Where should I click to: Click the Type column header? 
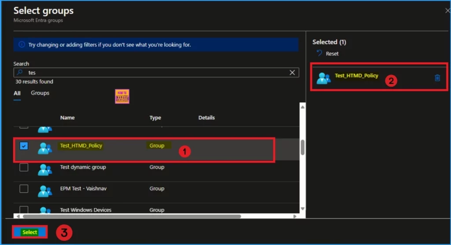coord(155,118)
